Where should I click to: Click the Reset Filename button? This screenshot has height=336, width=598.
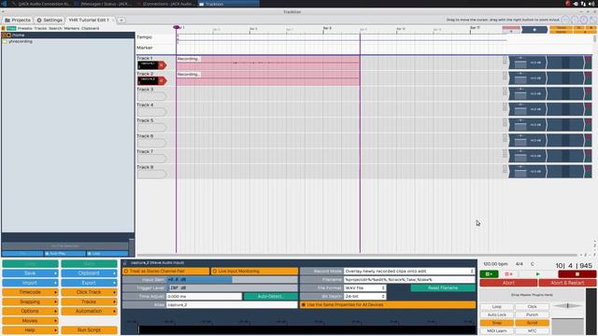coord(443,288)
